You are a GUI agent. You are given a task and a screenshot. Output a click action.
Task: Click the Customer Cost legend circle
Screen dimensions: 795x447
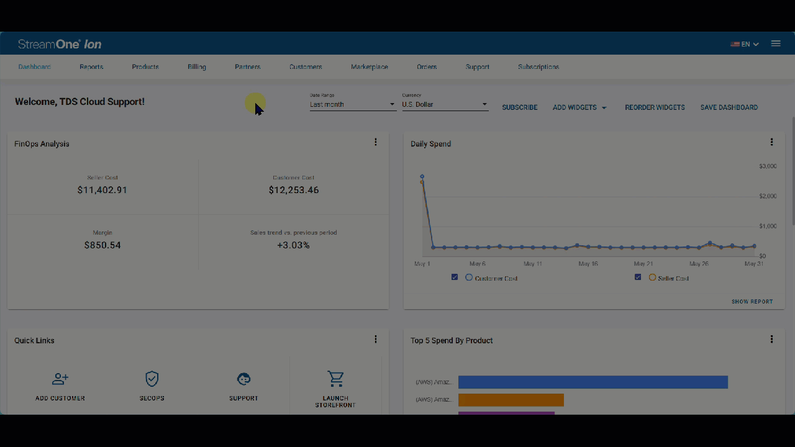[x=469, y=278]
